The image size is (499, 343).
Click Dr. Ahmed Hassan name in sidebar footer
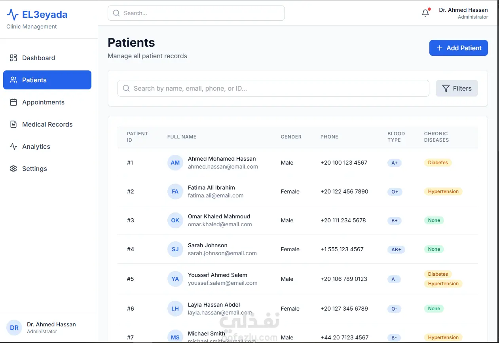click(x=51, y=324)
